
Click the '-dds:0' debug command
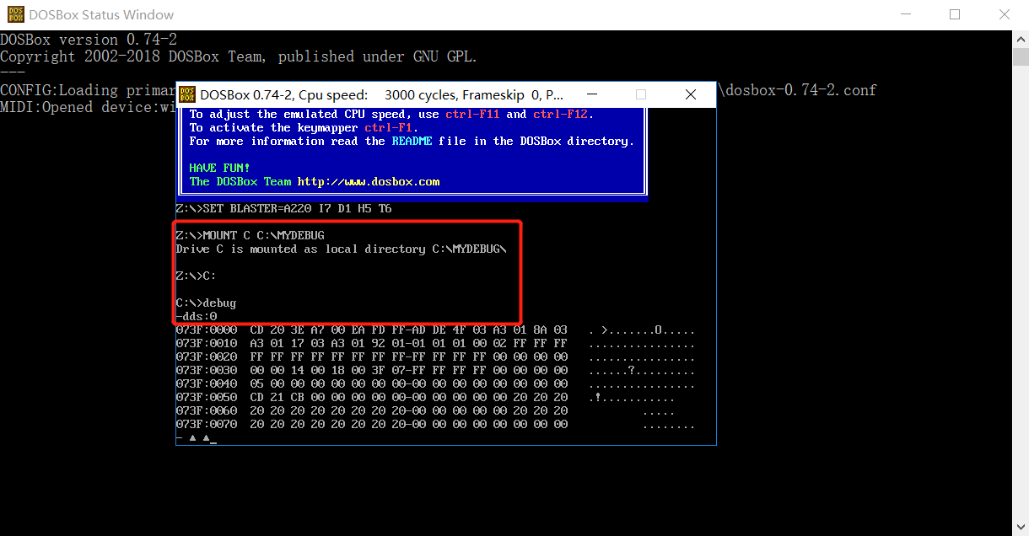[196, 316]
